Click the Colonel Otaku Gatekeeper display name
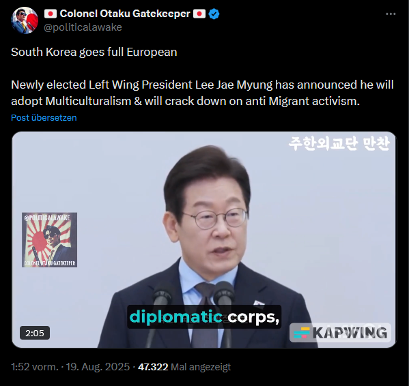409x386 pixels. (125, 14)
